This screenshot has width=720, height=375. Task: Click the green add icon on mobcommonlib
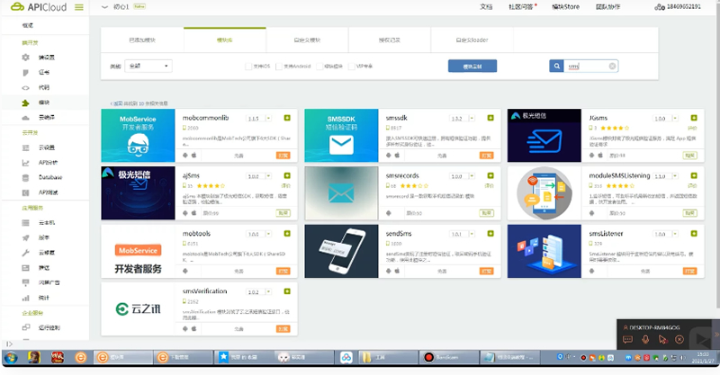coord(287,118)
